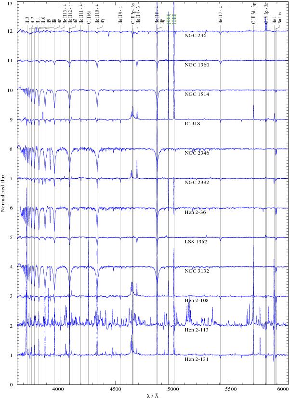Select the Hen 2-131 spectrum label
The image size is (289, 398).
[197, 359]
